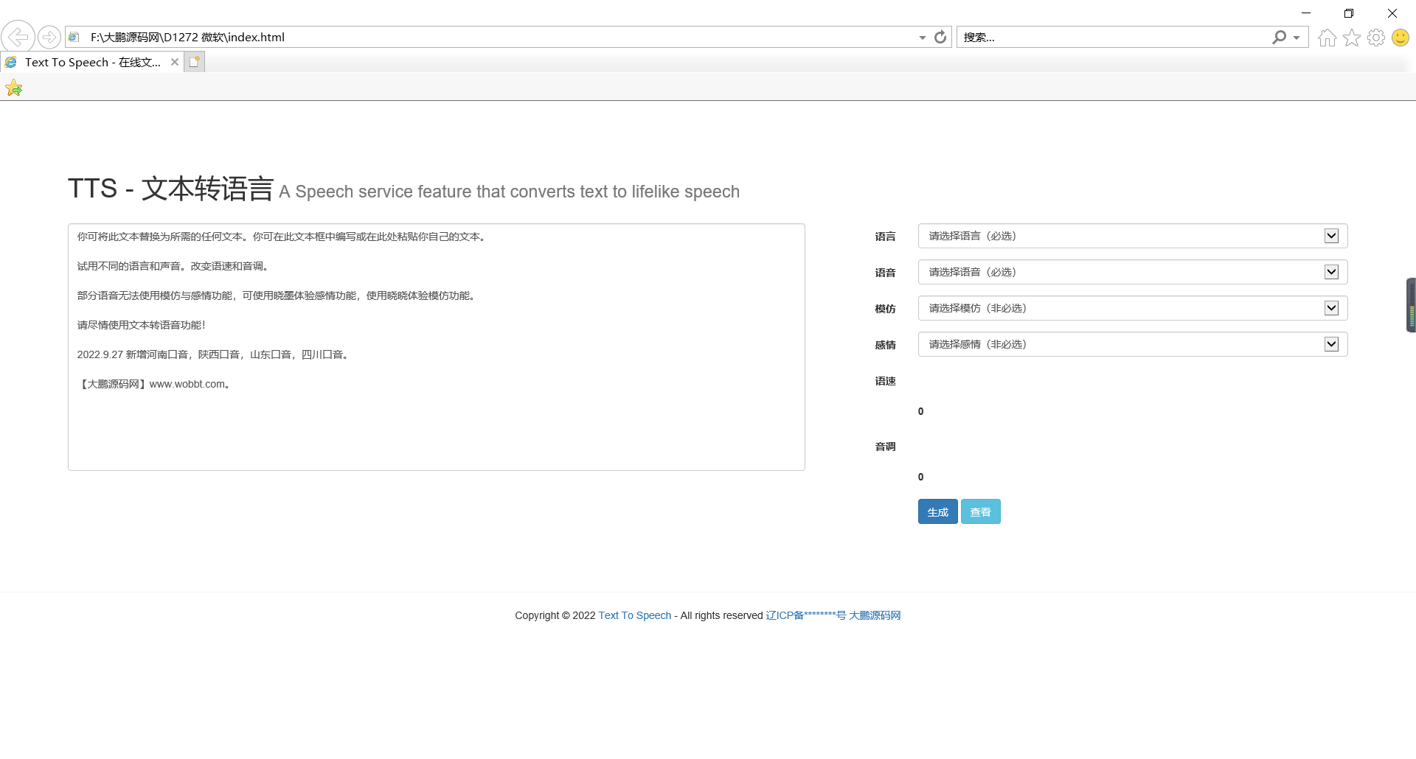Open the 大鹏源码网 footer link
This screenshot has height=759, width=1416.
pos(875,615)
